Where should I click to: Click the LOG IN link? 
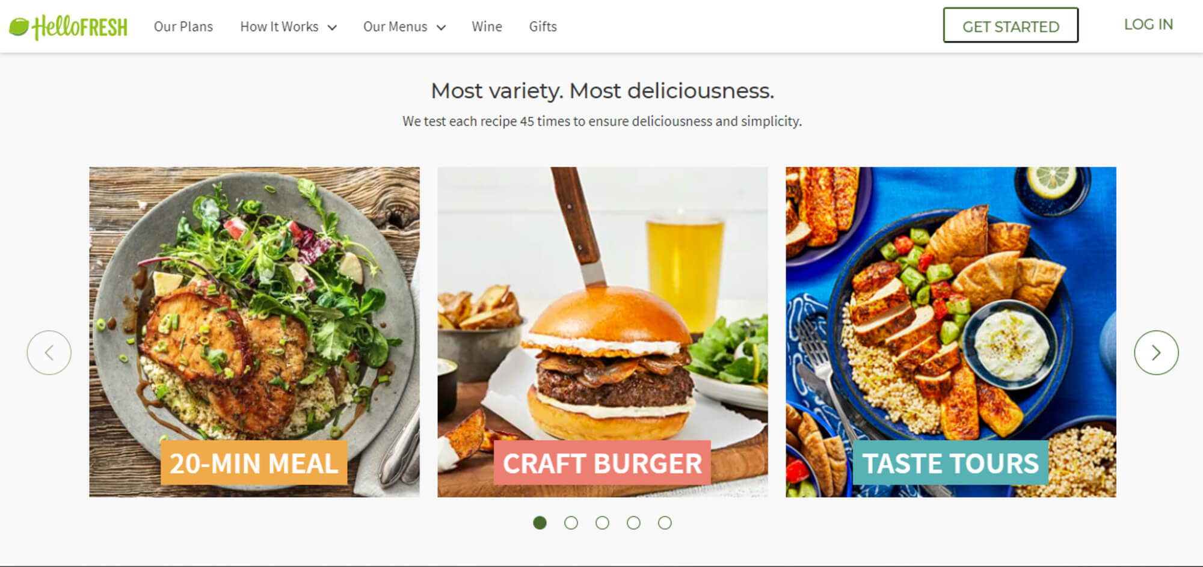point(1148,25)
